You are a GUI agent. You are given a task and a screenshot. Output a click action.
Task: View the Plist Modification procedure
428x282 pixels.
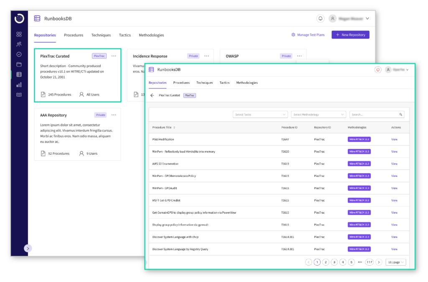pyautogui.click(x=394, y=139)
